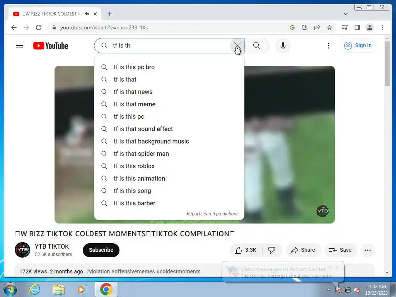Image resolution: width=396 pixels, height=297 pixels.
Task: Click the scrollbar down arrow
Action: click(x=387, y=273)
